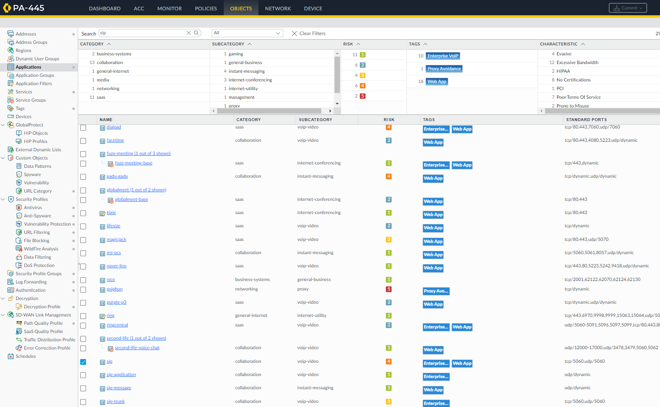Open the NETWORK tab
Image resolution: width=660 pixels, height=407 pixels.
(278, 8)
